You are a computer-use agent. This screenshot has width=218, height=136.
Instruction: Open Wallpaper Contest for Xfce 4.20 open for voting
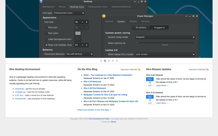(105, 95)
